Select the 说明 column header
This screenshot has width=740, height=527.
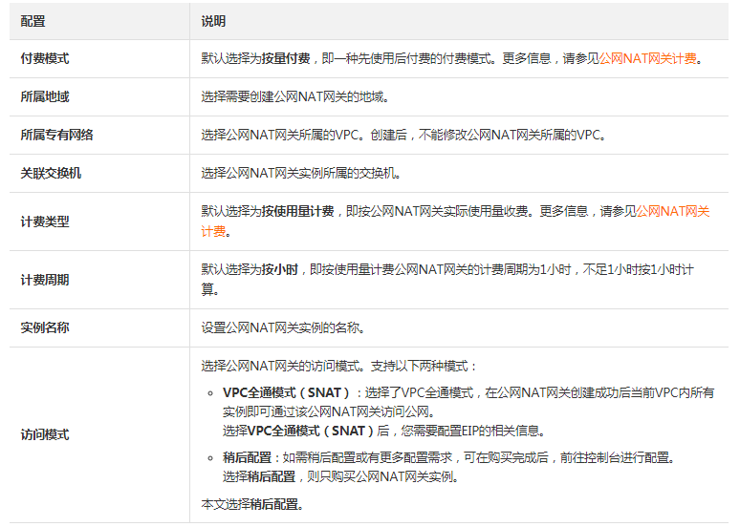(213, 21)
